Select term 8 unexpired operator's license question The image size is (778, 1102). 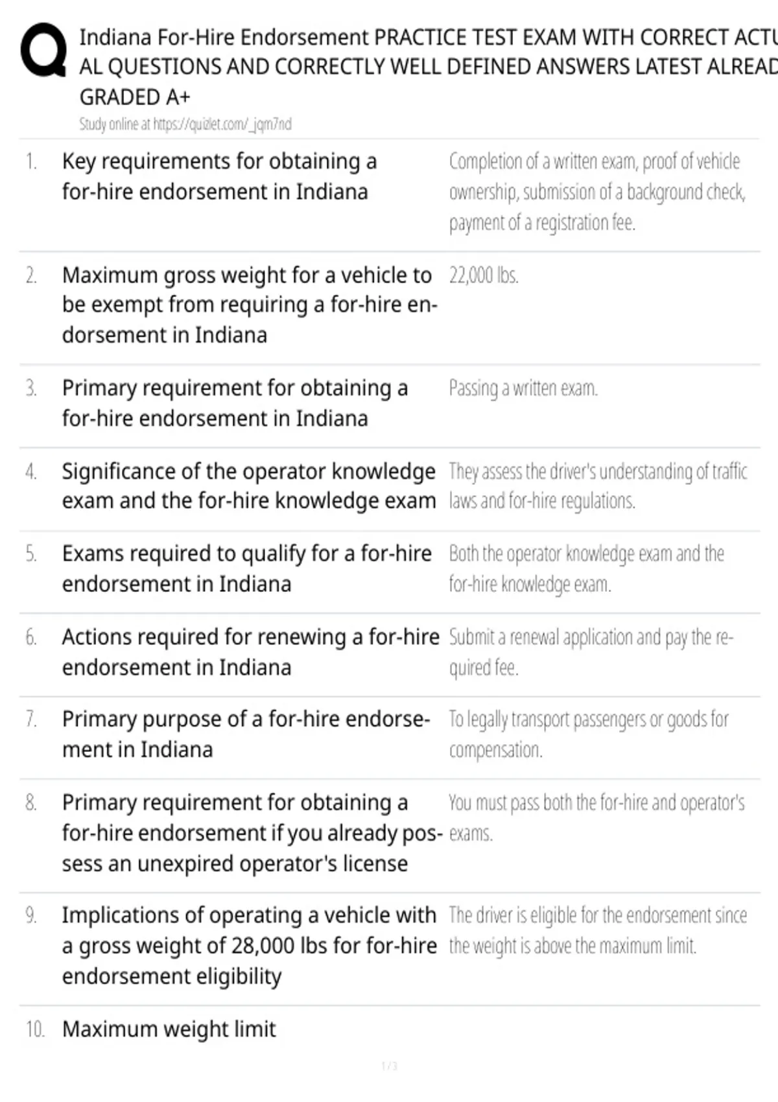[x=252, y=833]
